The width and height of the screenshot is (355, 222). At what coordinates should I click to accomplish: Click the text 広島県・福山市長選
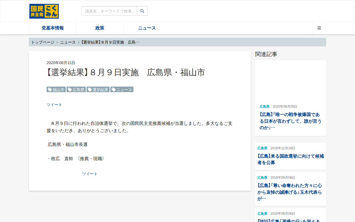tap(68, 144)
